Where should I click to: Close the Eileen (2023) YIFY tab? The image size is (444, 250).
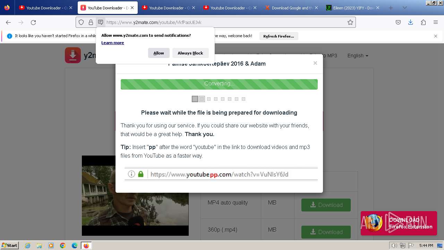378,8
